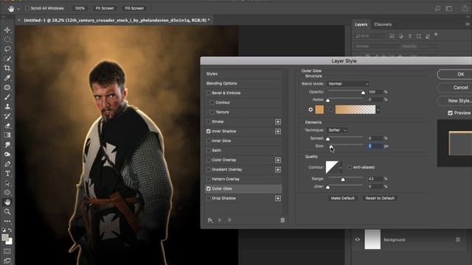This screenshot has width=472, height=265.
Task: Select the Hand tool in toolbar
Action: click(x=7, y=202)
